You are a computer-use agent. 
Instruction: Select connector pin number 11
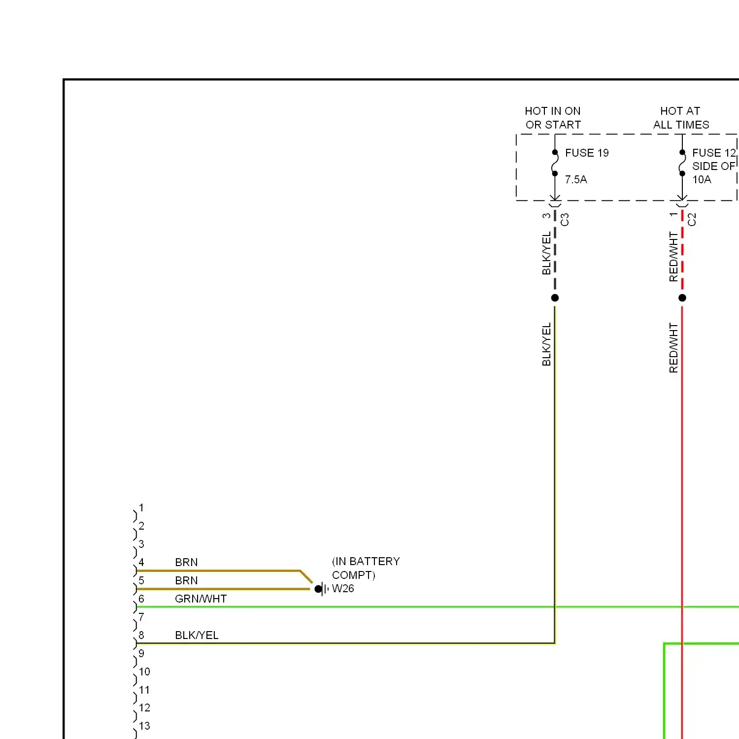tap(144, 690)
